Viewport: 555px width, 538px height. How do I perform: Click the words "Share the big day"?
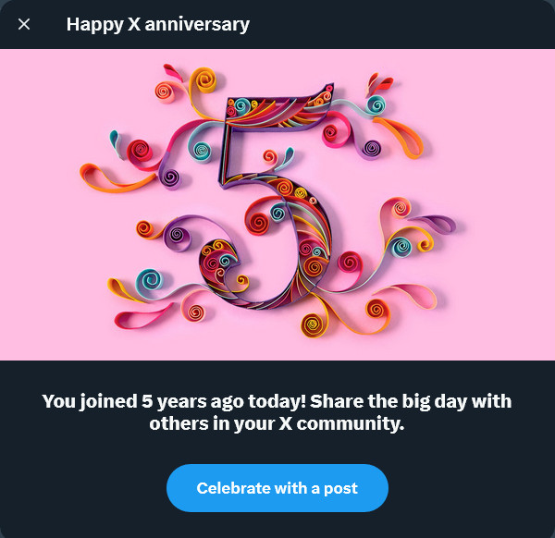click(x=379, y=402)
